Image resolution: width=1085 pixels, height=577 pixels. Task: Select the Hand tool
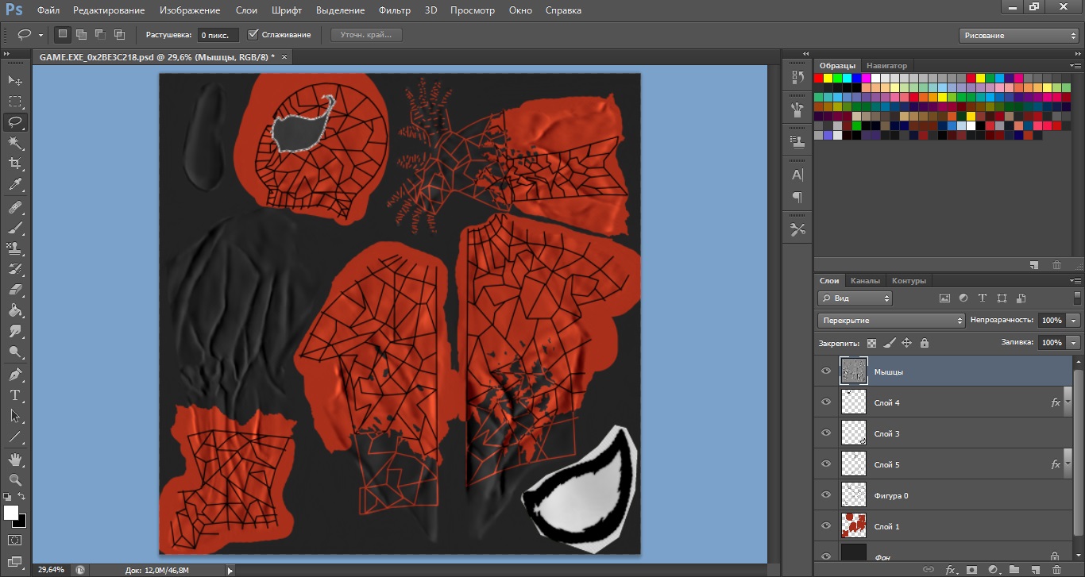(15, 460)
